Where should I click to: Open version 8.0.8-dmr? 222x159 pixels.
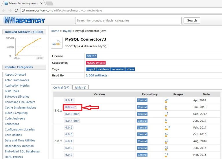tap(72, 114)
